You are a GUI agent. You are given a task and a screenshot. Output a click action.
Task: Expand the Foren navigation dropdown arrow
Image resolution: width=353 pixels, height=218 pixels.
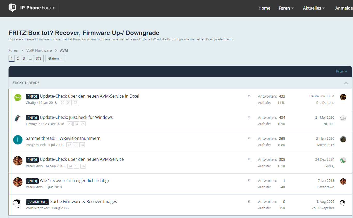coord(293,8)
